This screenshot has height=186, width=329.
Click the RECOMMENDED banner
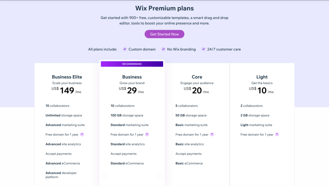[132, 64]
